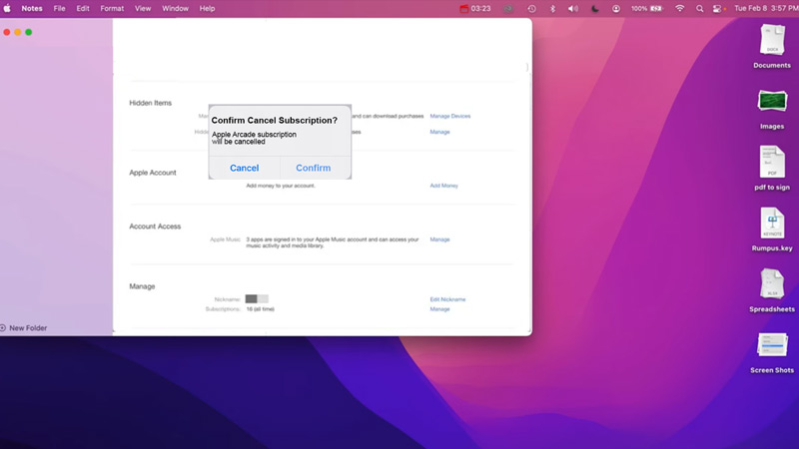Click the 'Confirm Cancel Subscription?' dialog title
The width and height of the screenshot is (799, 449).
(274, 120)
